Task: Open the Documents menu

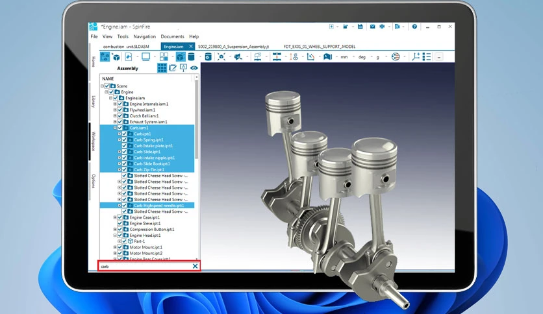Action: point(173,36)
